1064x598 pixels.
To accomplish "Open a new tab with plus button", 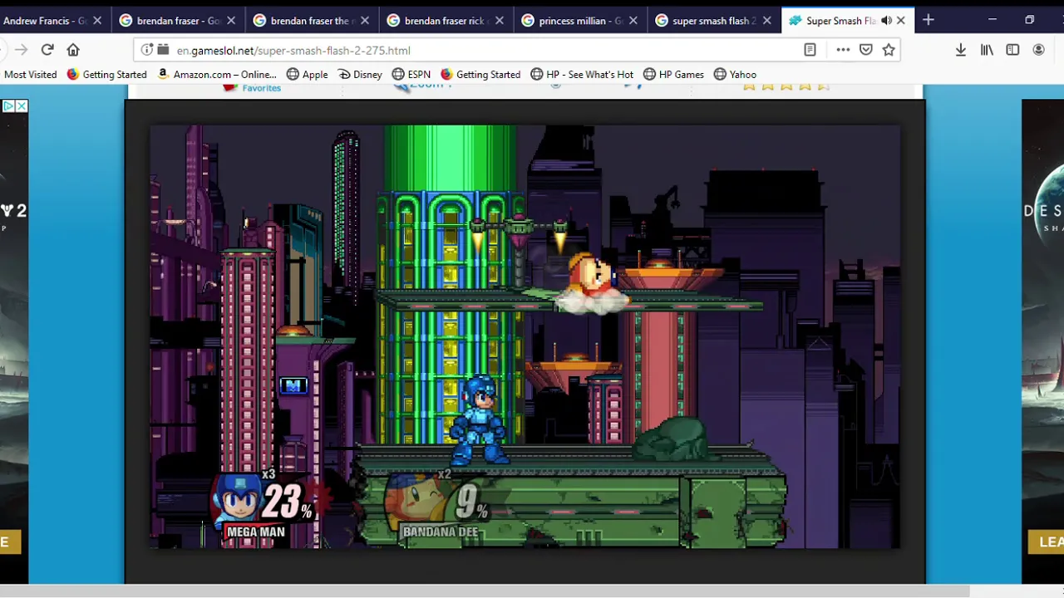I will pos(929,20).
